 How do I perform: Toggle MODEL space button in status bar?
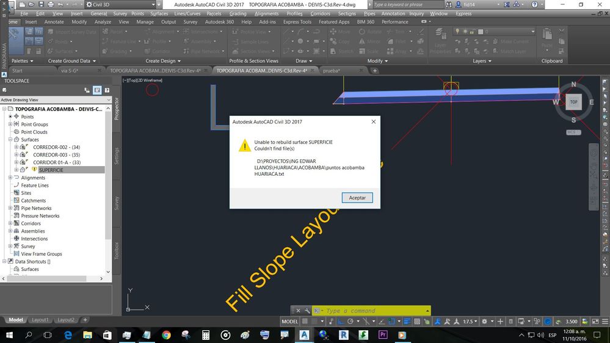tap(289, 322)
